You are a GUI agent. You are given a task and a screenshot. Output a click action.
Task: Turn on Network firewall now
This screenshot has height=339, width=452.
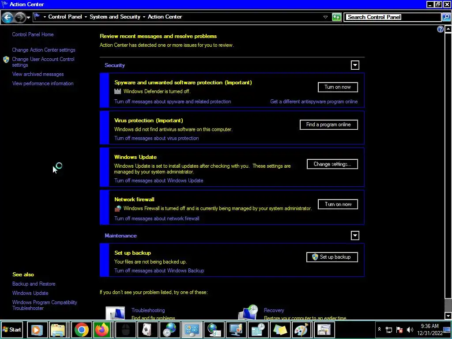point(338,204)
